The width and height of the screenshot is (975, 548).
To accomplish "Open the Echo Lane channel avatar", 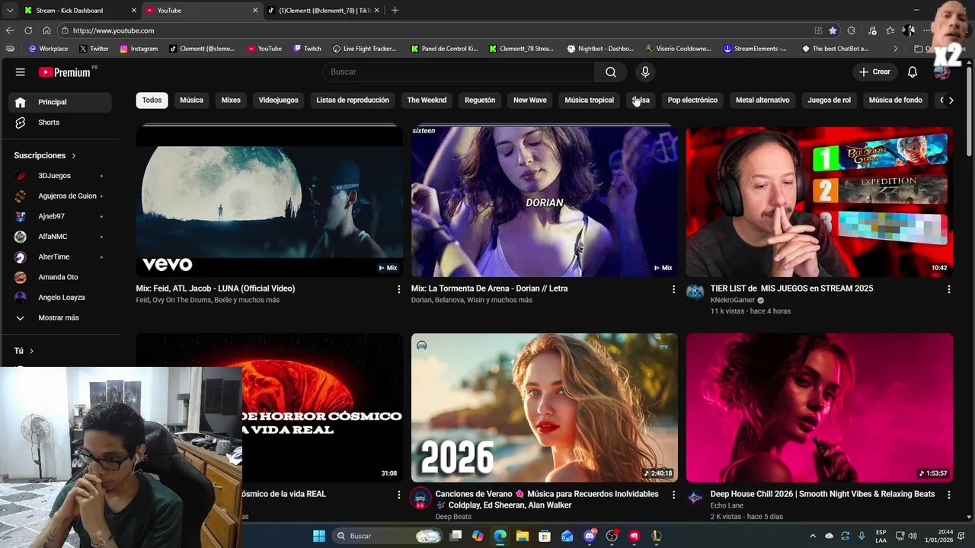I will (x=695, y=498).
